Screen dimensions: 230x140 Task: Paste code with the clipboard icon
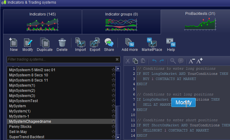[143, 61]
